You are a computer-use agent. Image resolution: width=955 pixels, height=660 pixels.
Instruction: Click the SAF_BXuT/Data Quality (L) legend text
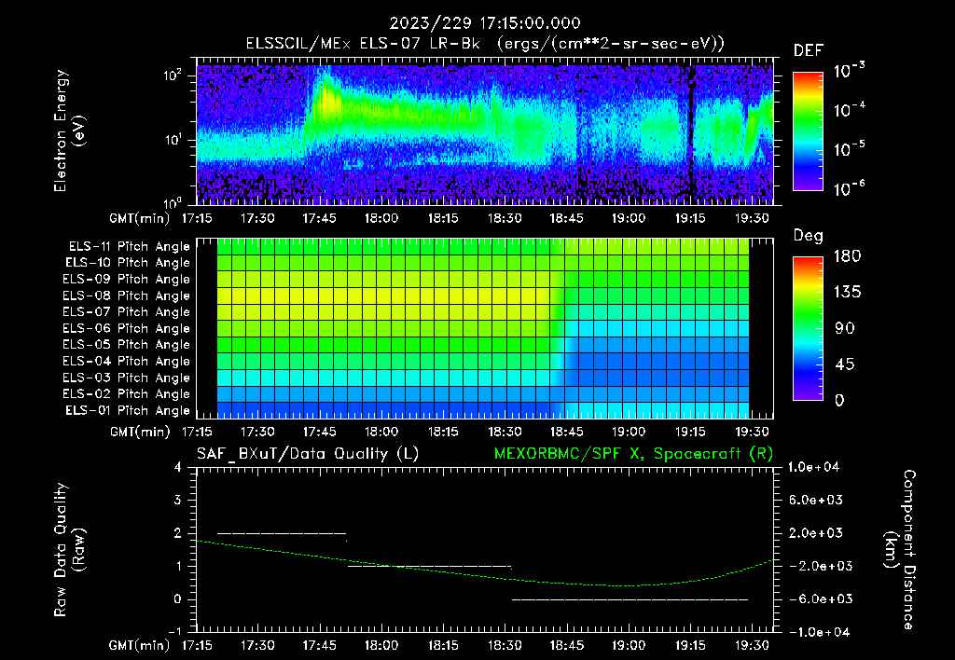coord(308,454)
